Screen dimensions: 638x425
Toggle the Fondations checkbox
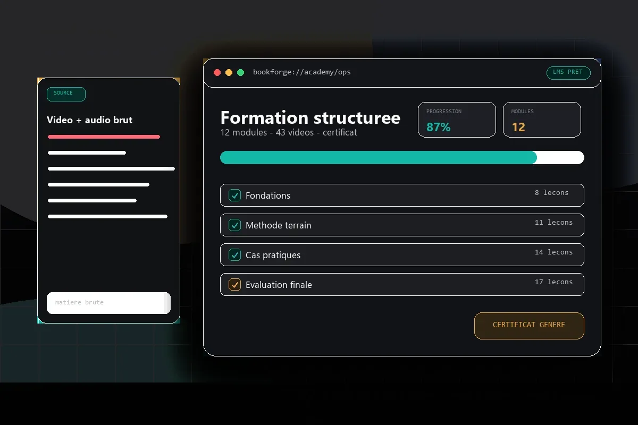tap(235, 195)
